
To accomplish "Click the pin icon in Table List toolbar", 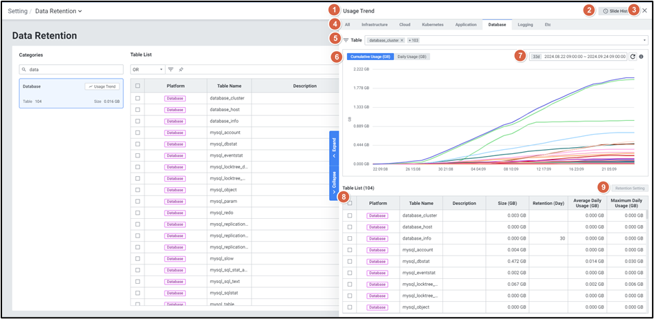I will point(181,69).
